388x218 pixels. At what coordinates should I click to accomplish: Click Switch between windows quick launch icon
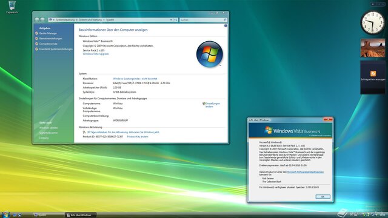(19, 216)
